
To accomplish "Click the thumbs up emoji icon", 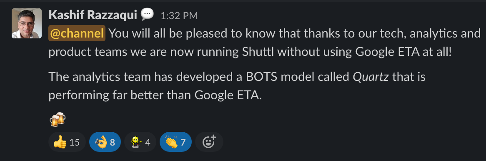I will pos(60,143).
